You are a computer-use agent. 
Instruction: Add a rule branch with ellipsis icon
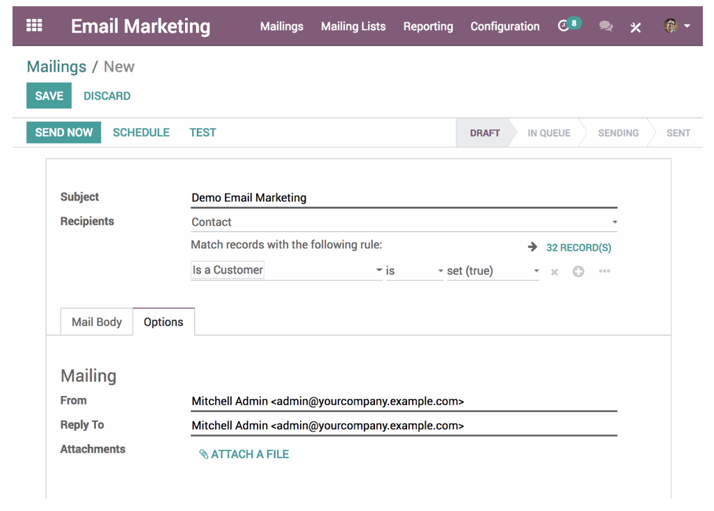coord(604,271)
